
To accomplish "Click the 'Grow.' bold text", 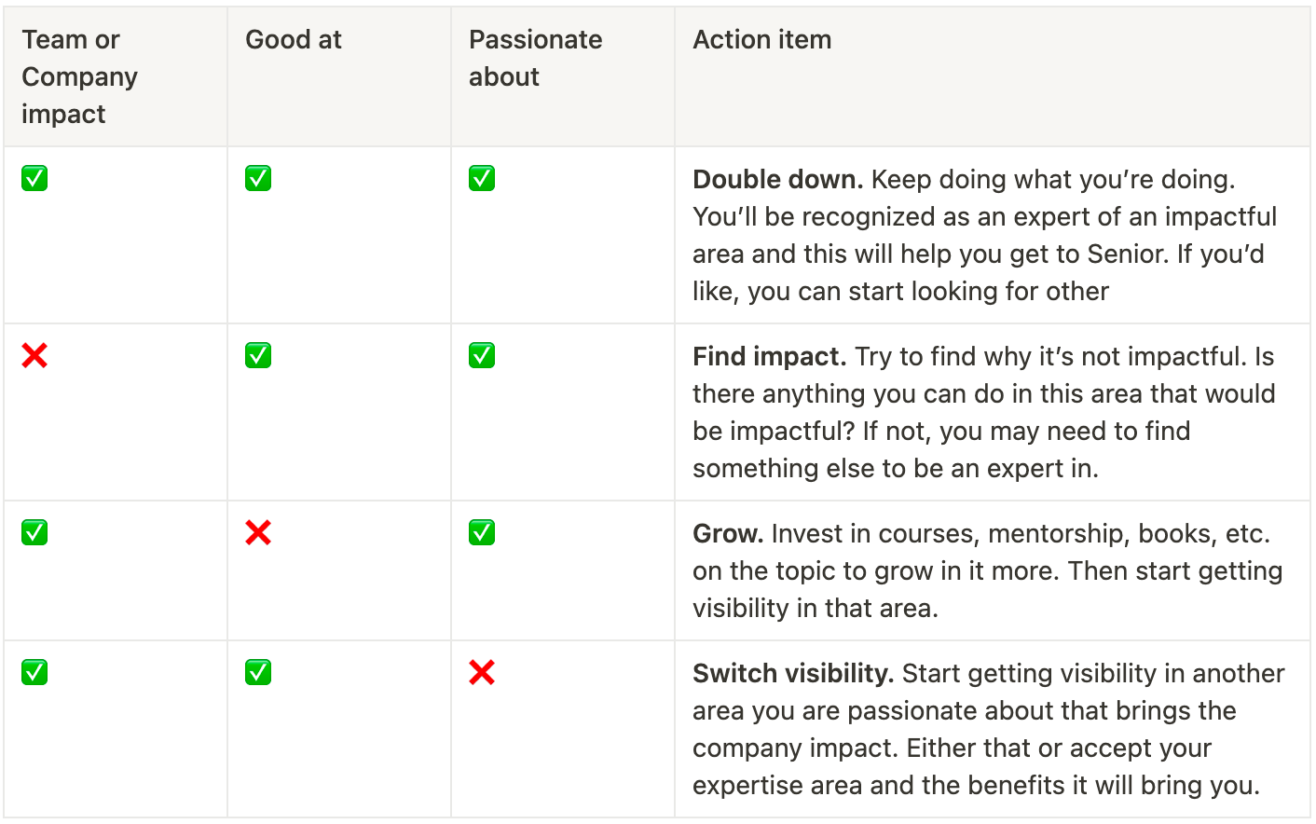I will click(729, 533).
